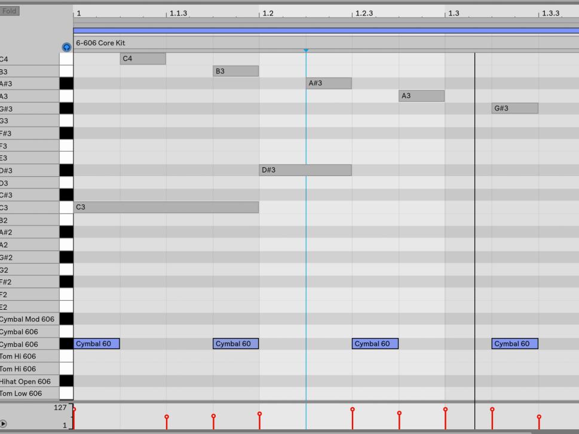The height and width of the screenshot is (434, 579).
Task: Select the Cymbal 60 note starting at 1.2.3
Action: click(x=375, y=344)
